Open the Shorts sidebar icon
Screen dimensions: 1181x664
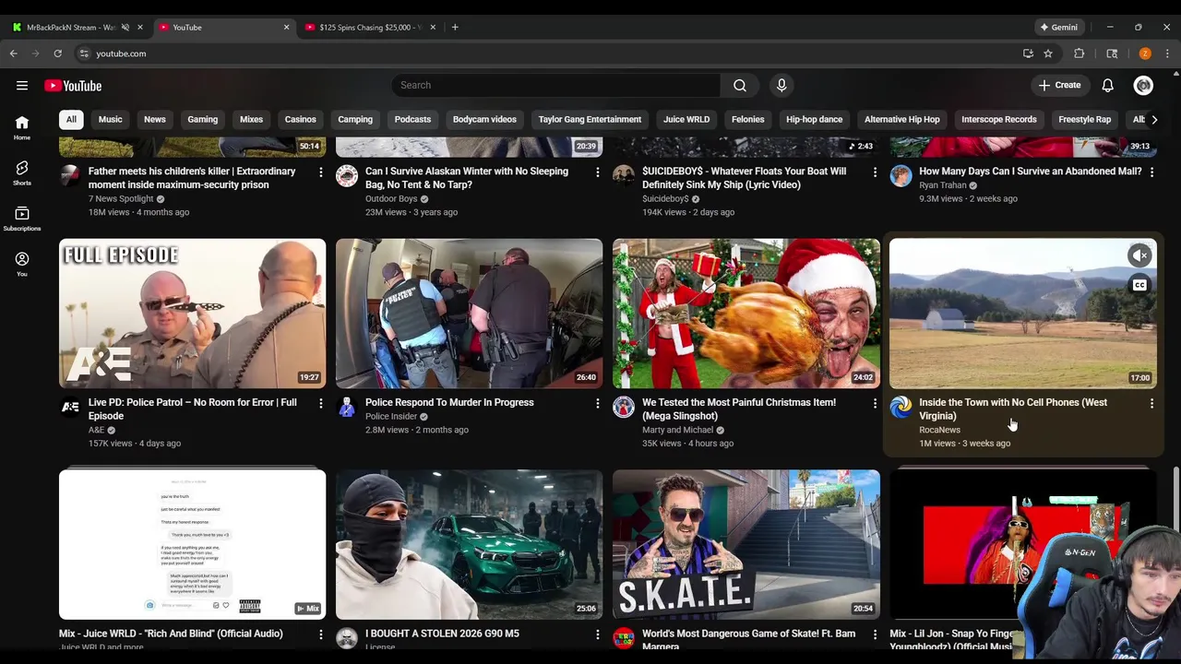tap(22, 172)
